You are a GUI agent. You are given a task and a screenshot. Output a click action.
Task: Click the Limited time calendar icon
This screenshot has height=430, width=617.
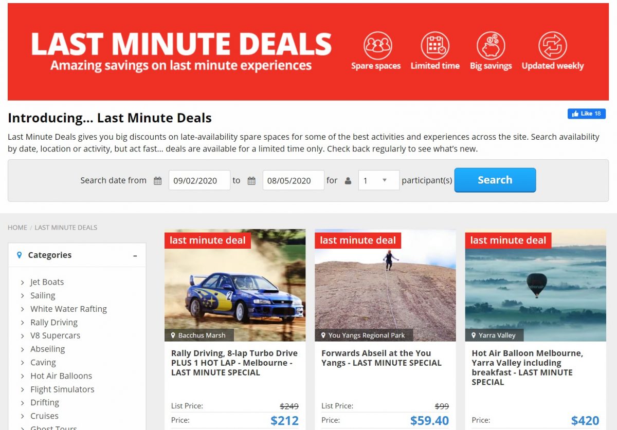click(x=435, y=46)
